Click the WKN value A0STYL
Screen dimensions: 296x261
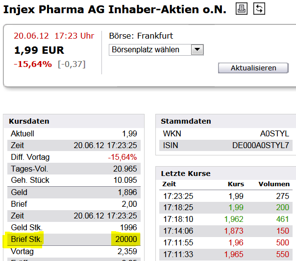pyautogui.click(x=274, y=133)
